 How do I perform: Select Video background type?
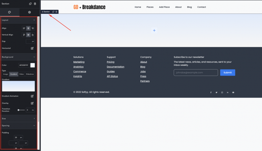(x=22, y=74)
